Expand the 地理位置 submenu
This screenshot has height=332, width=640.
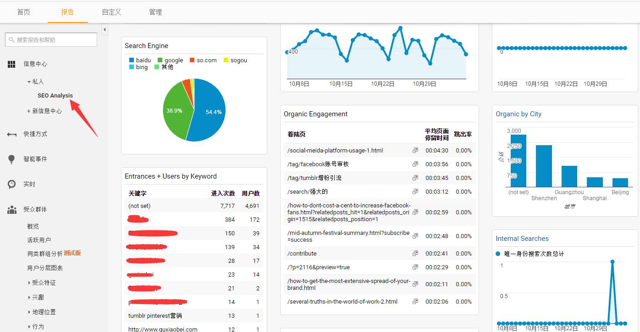pyautogui.click(x=42, y=312)
